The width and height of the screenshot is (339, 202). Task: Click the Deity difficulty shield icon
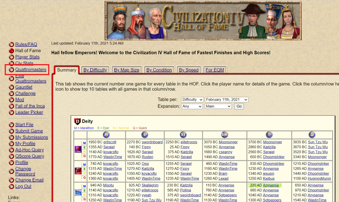click(77, 121)
